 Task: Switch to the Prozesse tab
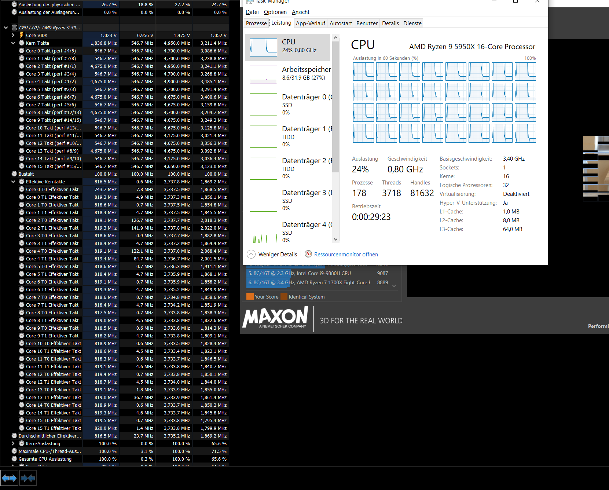click(256, 23)
